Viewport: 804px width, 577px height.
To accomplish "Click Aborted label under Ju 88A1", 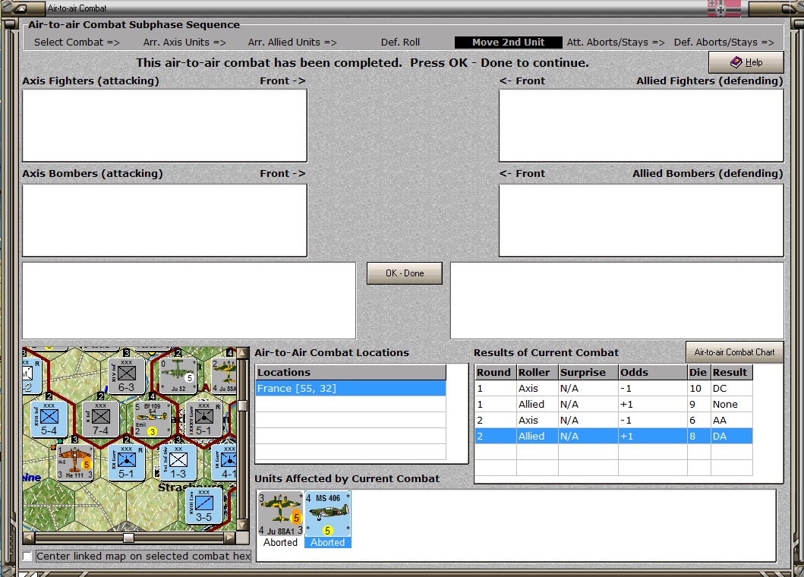I will 280,542.
